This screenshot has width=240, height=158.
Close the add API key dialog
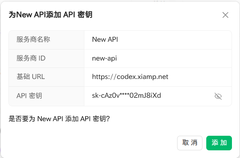pyautogui.click(x=225, y=15)
